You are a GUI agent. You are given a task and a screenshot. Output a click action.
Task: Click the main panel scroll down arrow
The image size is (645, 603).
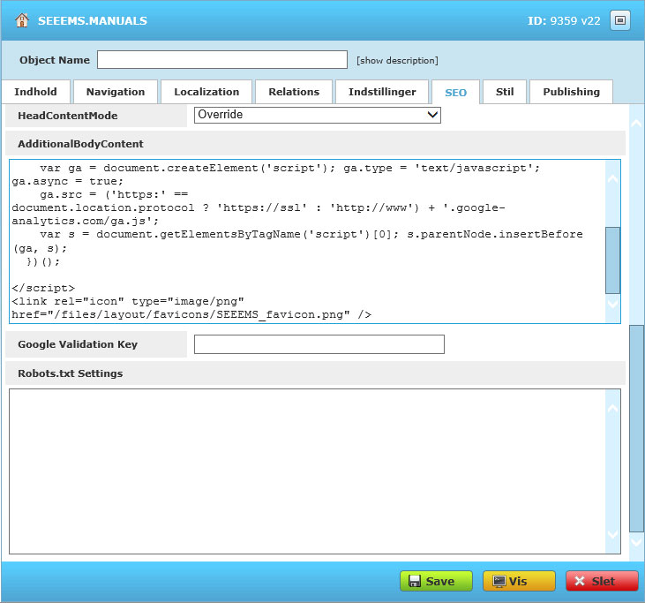[637, 542]
